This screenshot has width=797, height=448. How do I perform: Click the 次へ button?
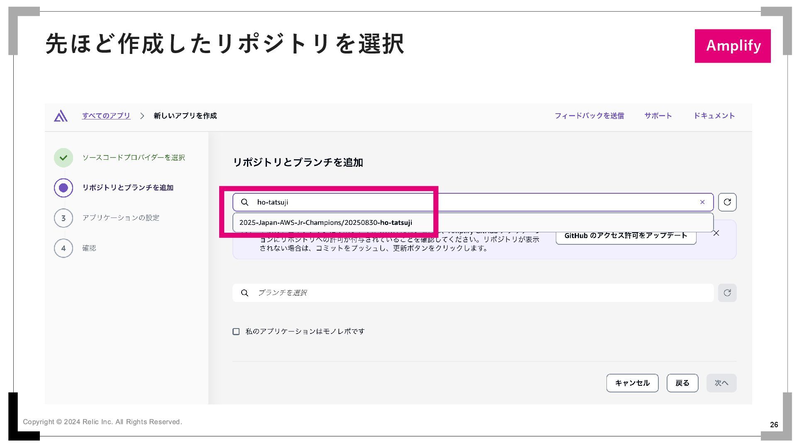(721, 383)
